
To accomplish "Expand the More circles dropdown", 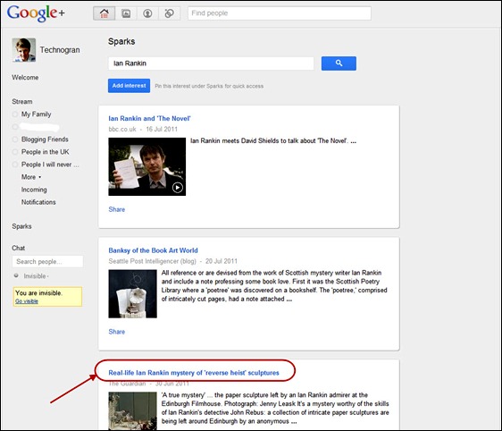I will (31, 177).
